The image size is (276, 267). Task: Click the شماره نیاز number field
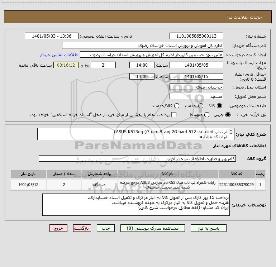pyautogui.click(x=196, y=36)
